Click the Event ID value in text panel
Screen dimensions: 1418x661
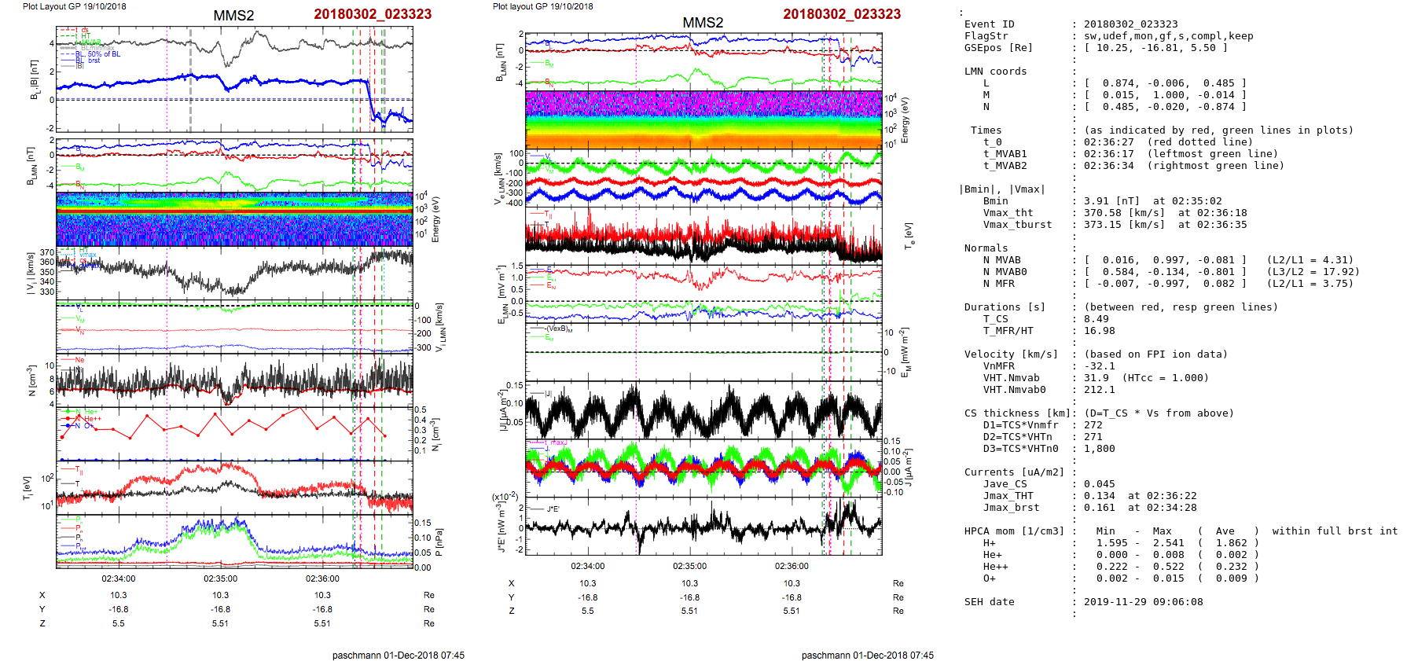(1130, 24)
